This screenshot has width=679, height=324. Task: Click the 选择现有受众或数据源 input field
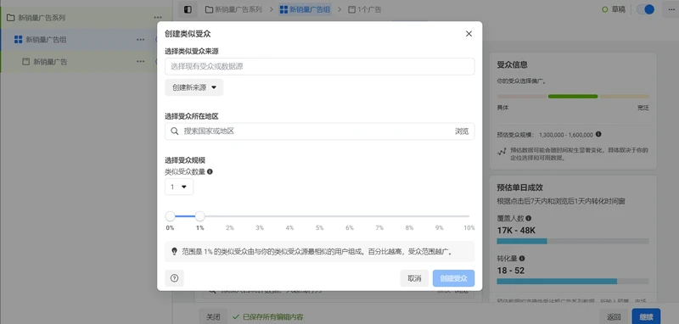point(320,67)
